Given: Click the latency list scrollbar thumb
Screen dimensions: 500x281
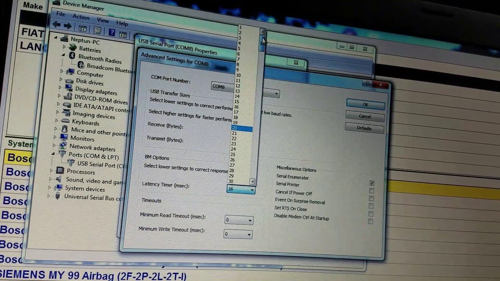Looking at the screenshot, I should pyautogui.click(x=262, y=43).
